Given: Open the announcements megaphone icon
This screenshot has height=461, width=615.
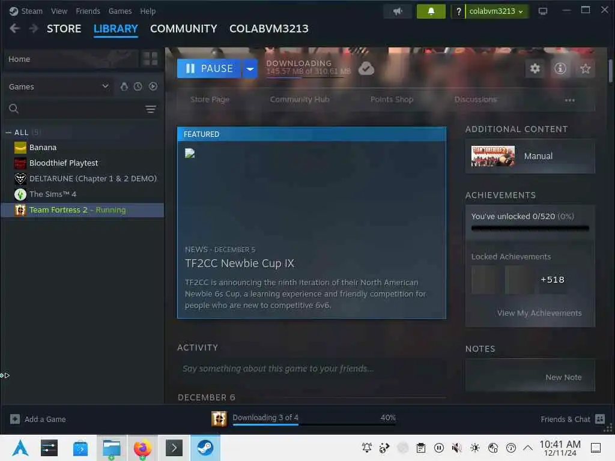Looking at the screenshot, I should (x=398, y=11).
